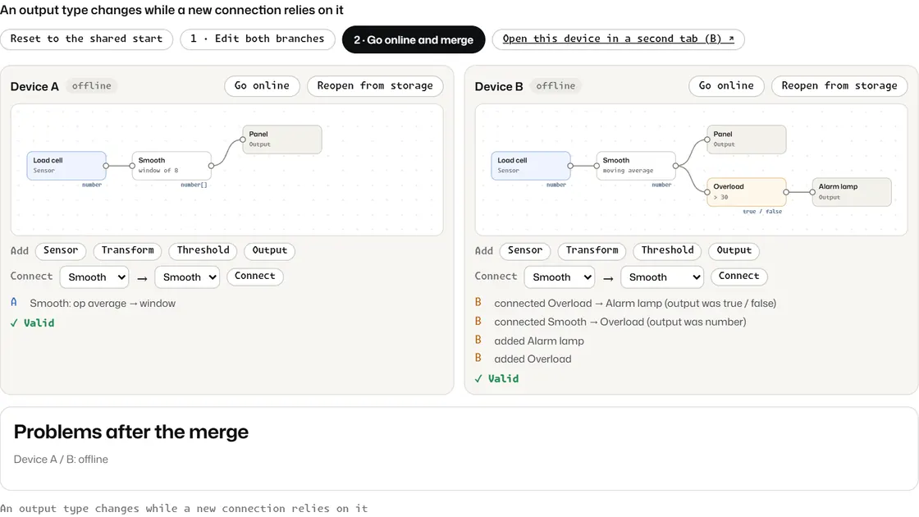This screenshot has height=517, width=919.
Task: Select Panel output node in Device A graph
Action: tap(282, 140)
